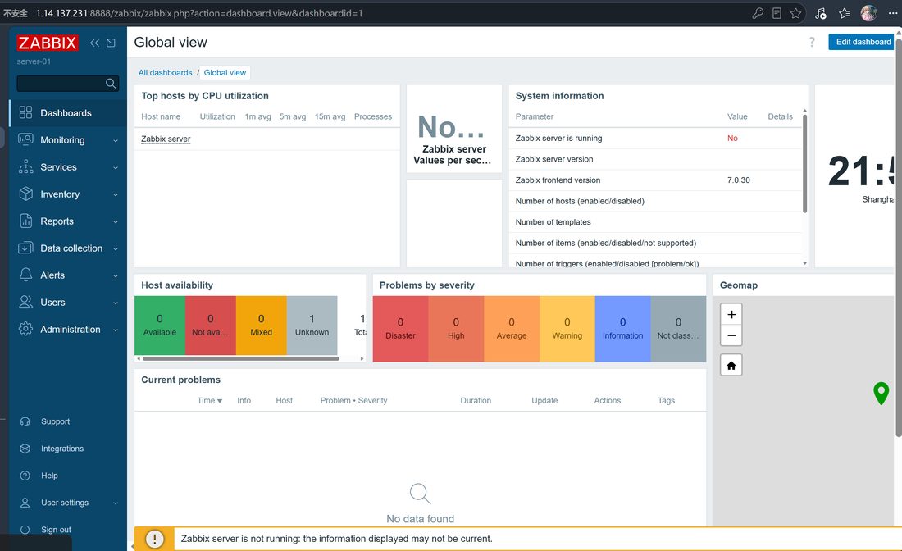The height and width of the screenshot is (551, 902).
Task: Click the Inventory box icon
Action: pos(25,194)
